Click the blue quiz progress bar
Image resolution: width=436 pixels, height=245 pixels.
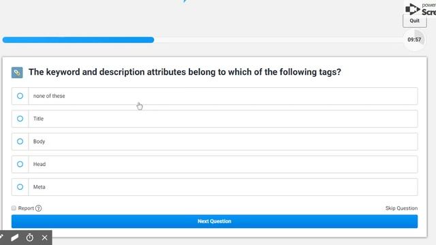(78, 40)
